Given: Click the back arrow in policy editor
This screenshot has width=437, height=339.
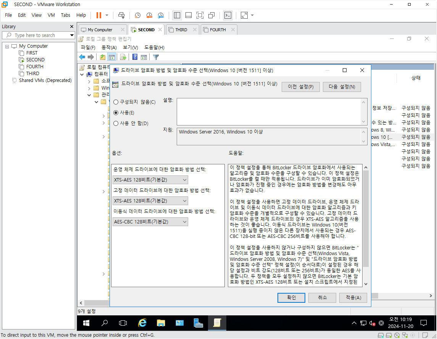Looking at the screenshot, I should [82, 57].
